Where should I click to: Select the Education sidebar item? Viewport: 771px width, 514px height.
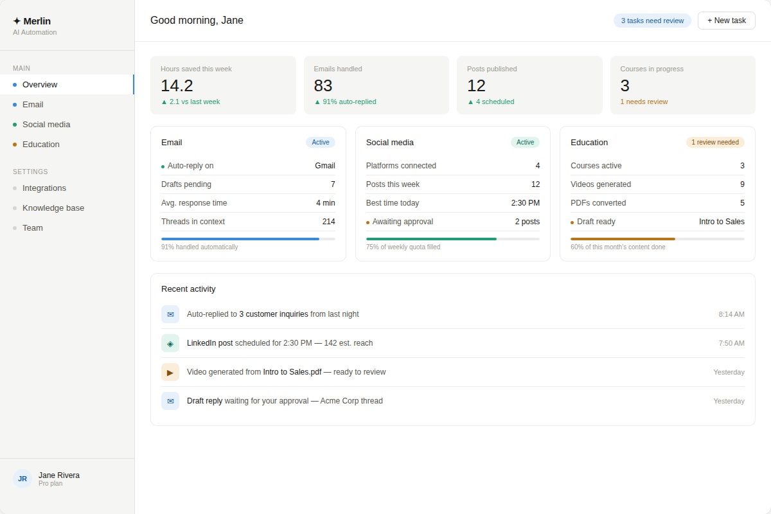pos(40,144)
